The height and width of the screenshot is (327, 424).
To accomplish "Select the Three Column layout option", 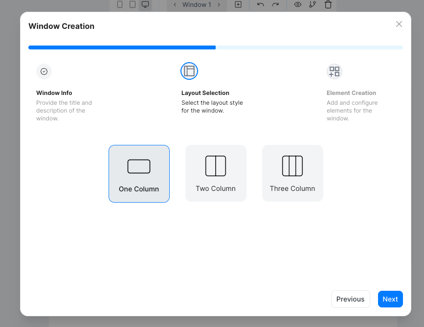I will (x=292, y=173).
